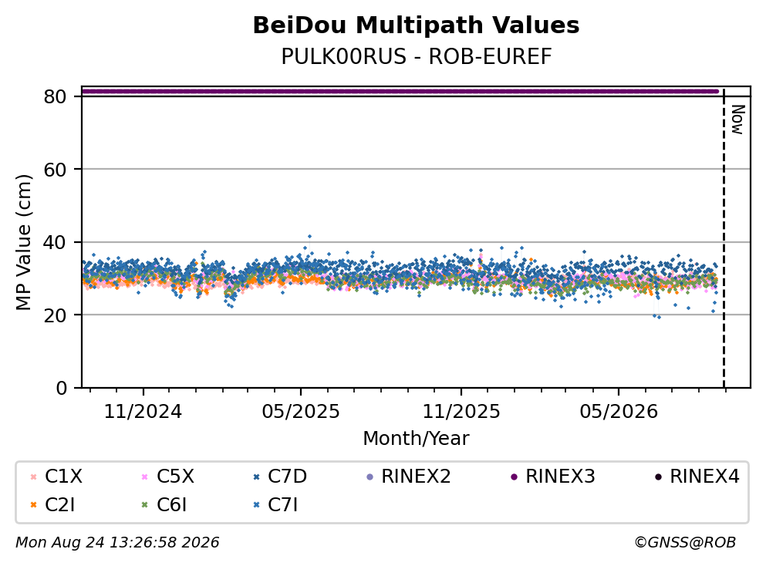Click the Month/Year axis label
This screenshot has height=566, width=766.
(x=417, y=439)
